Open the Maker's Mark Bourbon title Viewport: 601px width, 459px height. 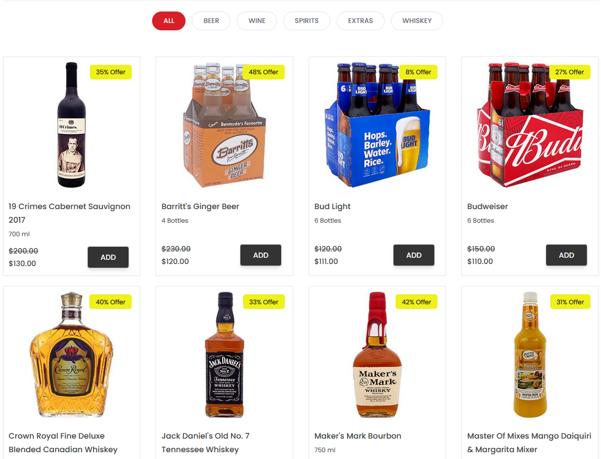(357, 436)
